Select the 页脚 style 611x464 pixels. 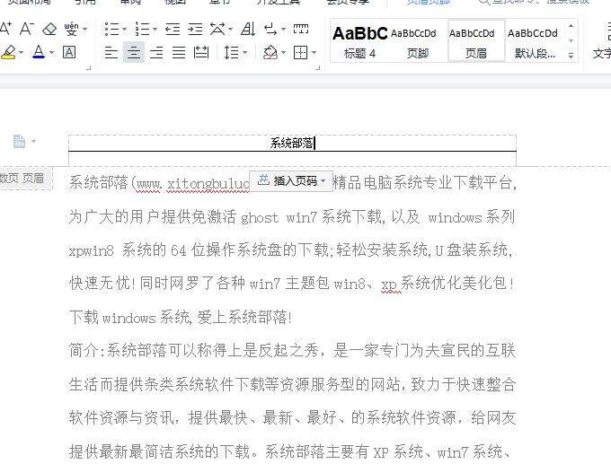417,41
